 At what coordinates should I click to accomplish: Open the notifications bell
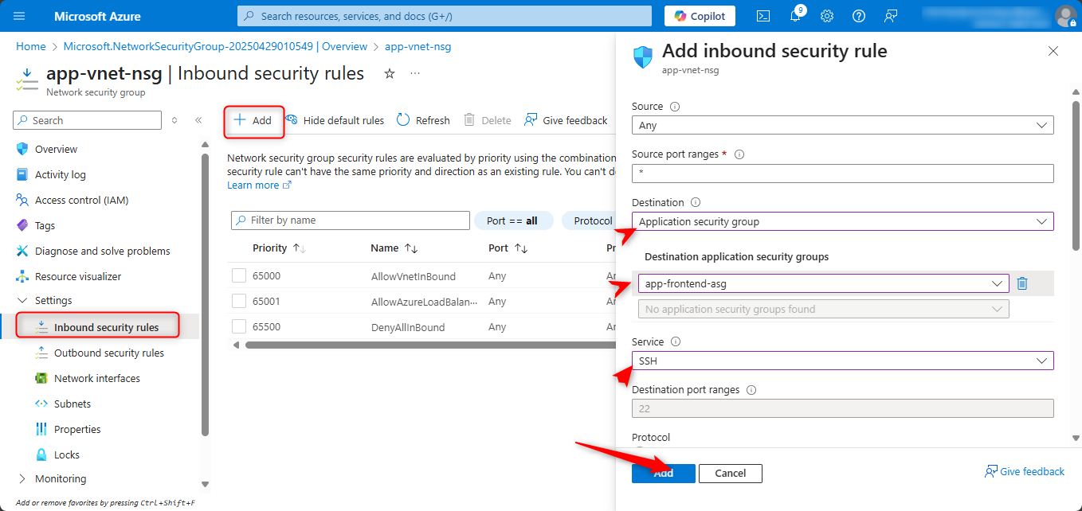[x=795, y=16]
